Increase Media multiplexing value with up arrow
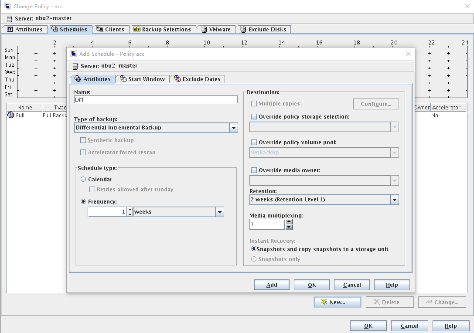Image resolution: width=474 pixels, height=333 pixels. 289,221
